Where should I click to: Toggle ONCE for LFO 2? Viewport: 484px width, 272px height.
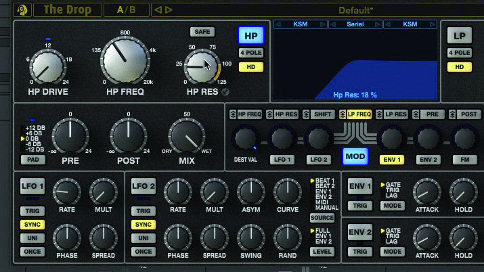coord(144,252)
